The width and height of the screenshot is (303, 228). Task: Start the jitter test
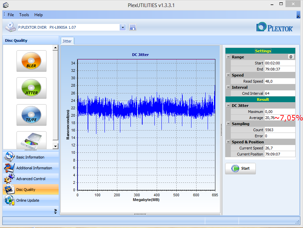pos(240,168)
